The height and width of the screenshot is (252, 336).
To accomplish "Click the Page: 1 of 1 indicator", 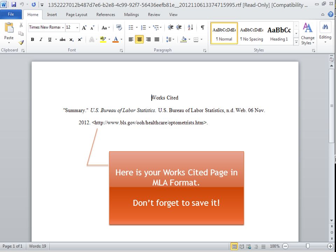I will [13, 246].
